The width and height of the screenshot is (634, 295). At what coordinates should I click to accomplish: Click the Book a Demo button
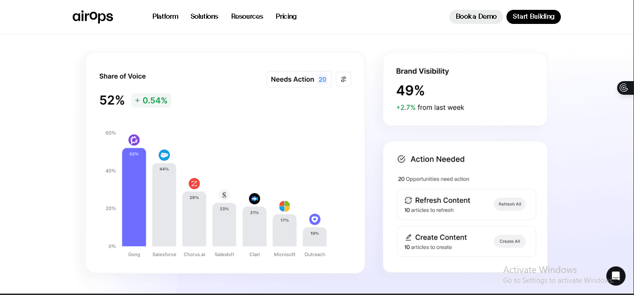(x=476, y=17)
